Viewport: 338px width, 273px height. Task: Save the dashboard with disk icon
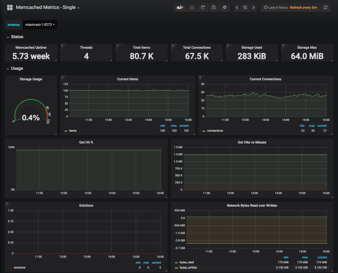(x=214, y=7)
